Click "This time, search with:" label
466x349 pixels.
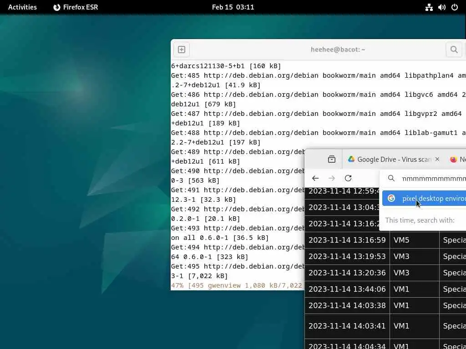point(420,220)
